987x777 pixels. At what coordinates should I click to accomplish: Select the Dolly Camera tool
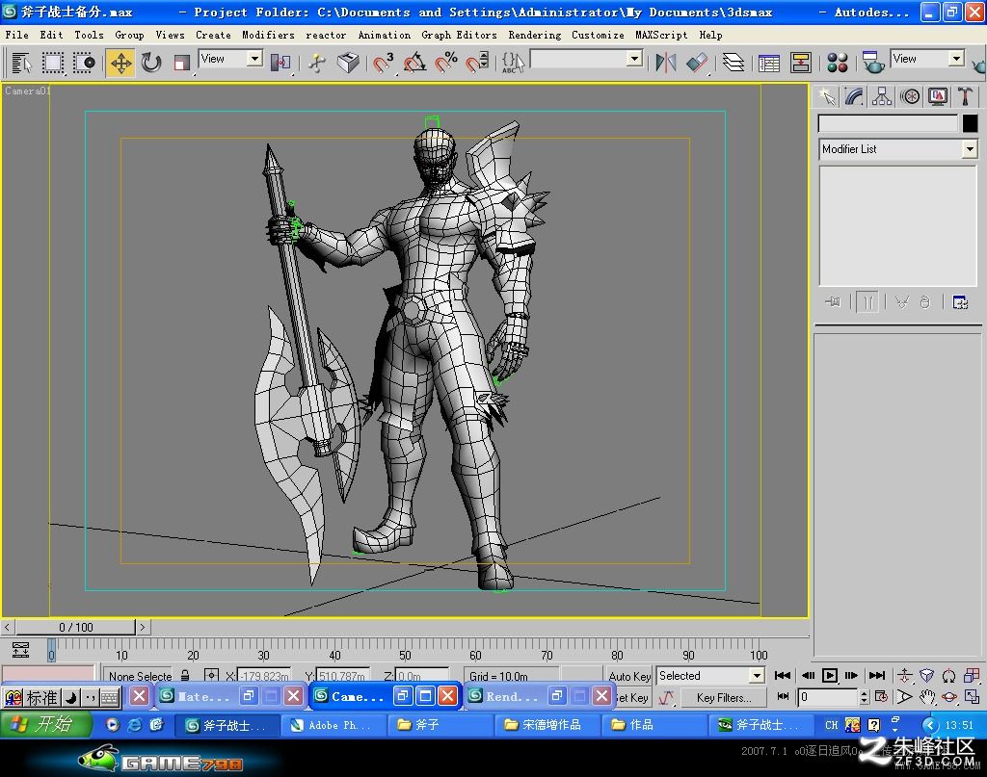point(904,676)
